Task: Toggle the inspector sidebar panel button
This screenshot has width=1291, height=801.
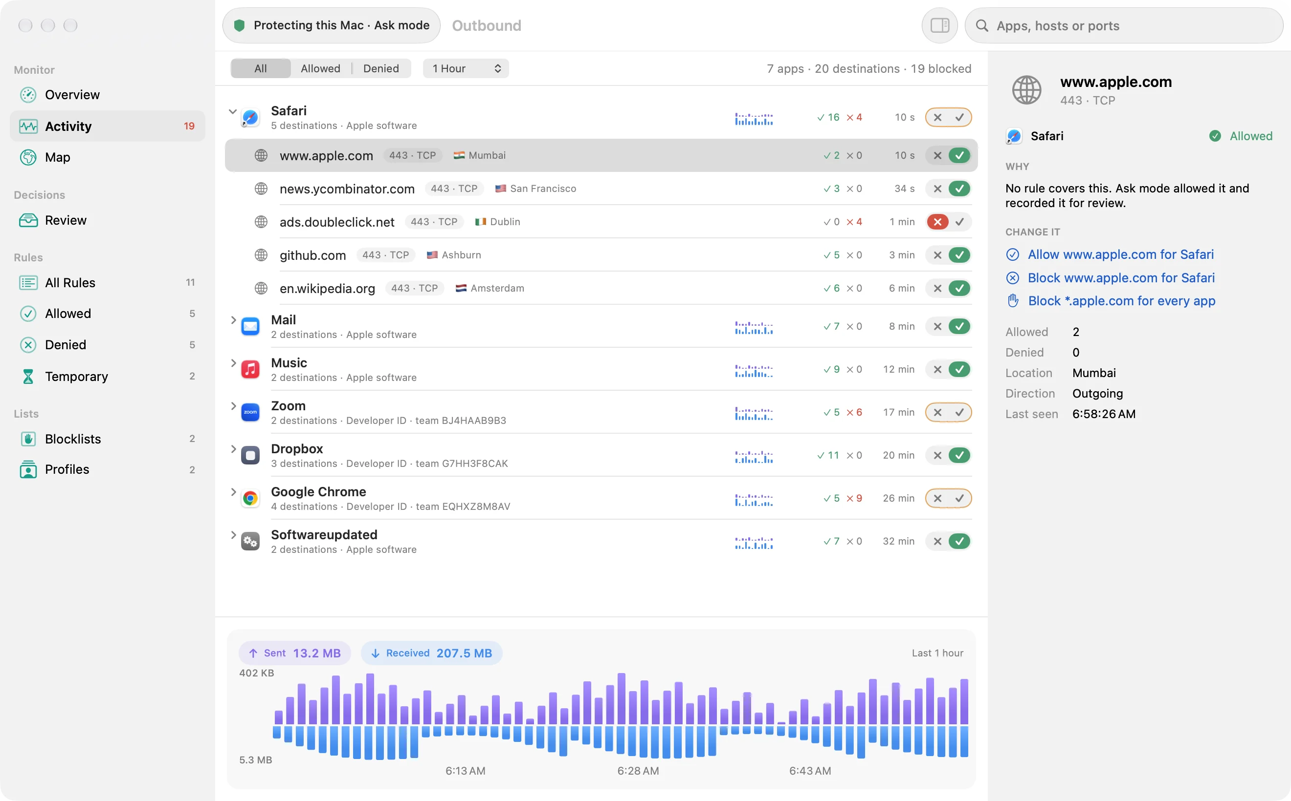Action: tap(939, 25)
